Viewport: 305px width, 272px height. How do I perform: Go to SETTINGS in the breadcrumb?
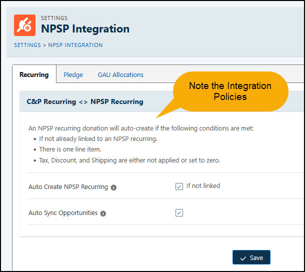[27, 45]
